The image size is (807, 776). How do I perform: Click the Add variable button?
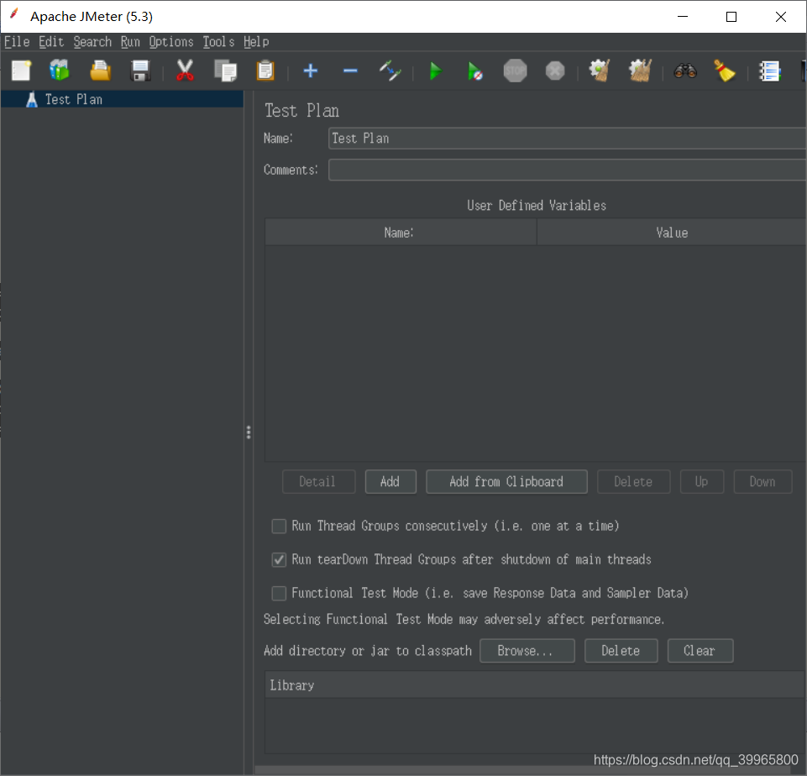(x=390, y=482)
